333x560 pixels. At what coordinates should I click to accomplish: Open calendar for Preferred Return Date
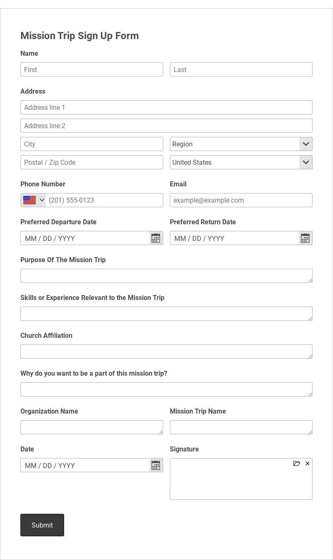pyautogui.click(x=305, y=238)
